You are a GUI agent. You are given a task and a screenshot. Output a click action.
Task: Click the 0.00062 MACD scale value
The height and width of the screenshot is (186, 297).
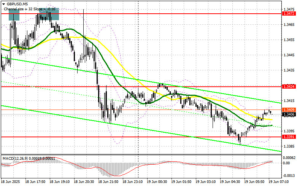point(289,157)
